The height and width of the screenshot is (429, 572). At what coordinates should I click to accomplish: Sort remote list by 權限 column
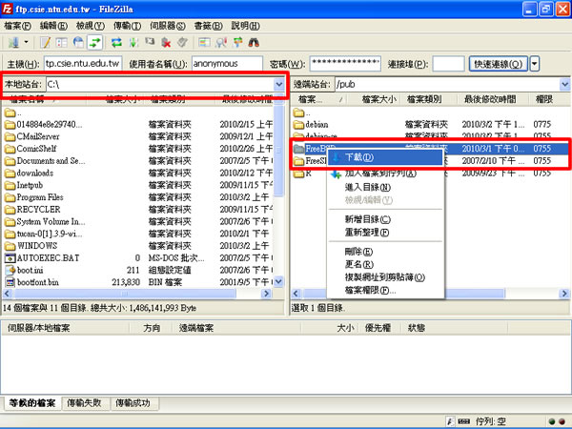(x=544, y=99)
